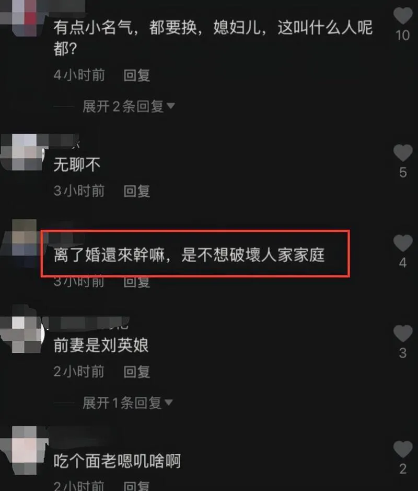Viewport: 418px width, 491px height.
Task: Reply to the '前妻是刘英娘' comment
Action: coord(136,372)
